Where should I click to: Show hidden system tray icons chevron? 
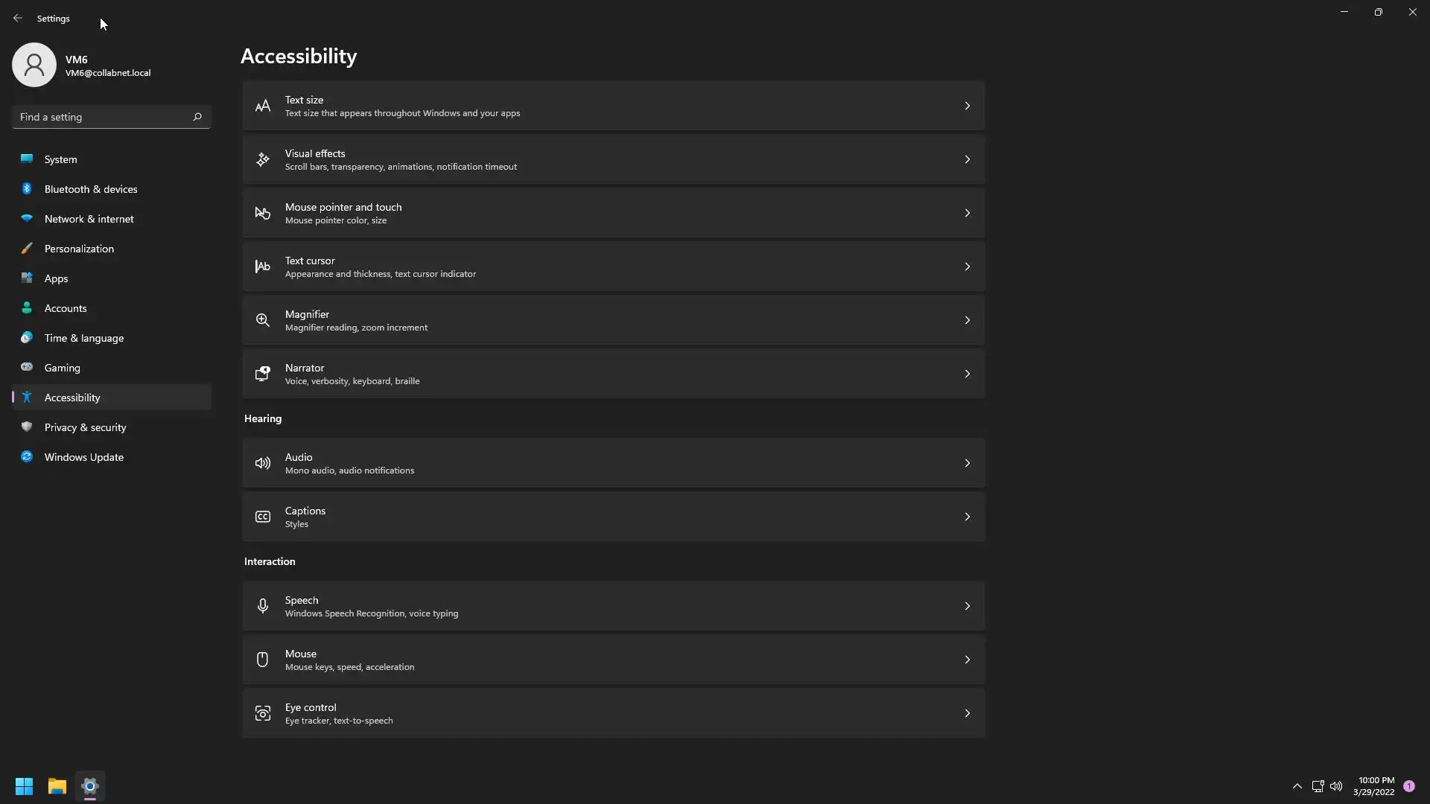point(1297,786)
